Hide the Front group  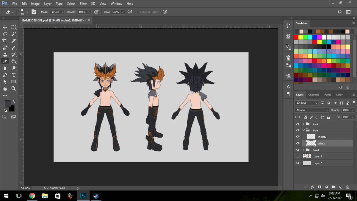click(x=298, y=150)
